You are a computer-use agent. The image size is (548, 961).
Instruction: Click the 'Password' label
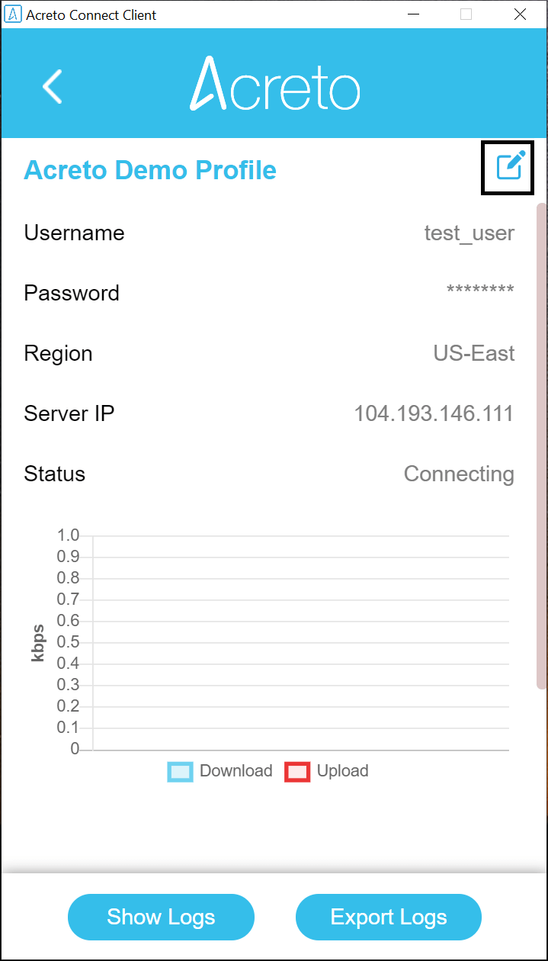(x=72, y=293)
